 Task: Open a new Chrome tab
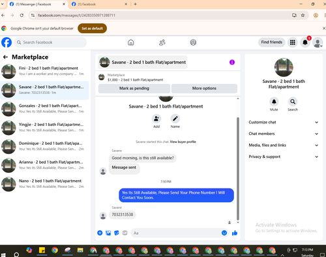135,4
